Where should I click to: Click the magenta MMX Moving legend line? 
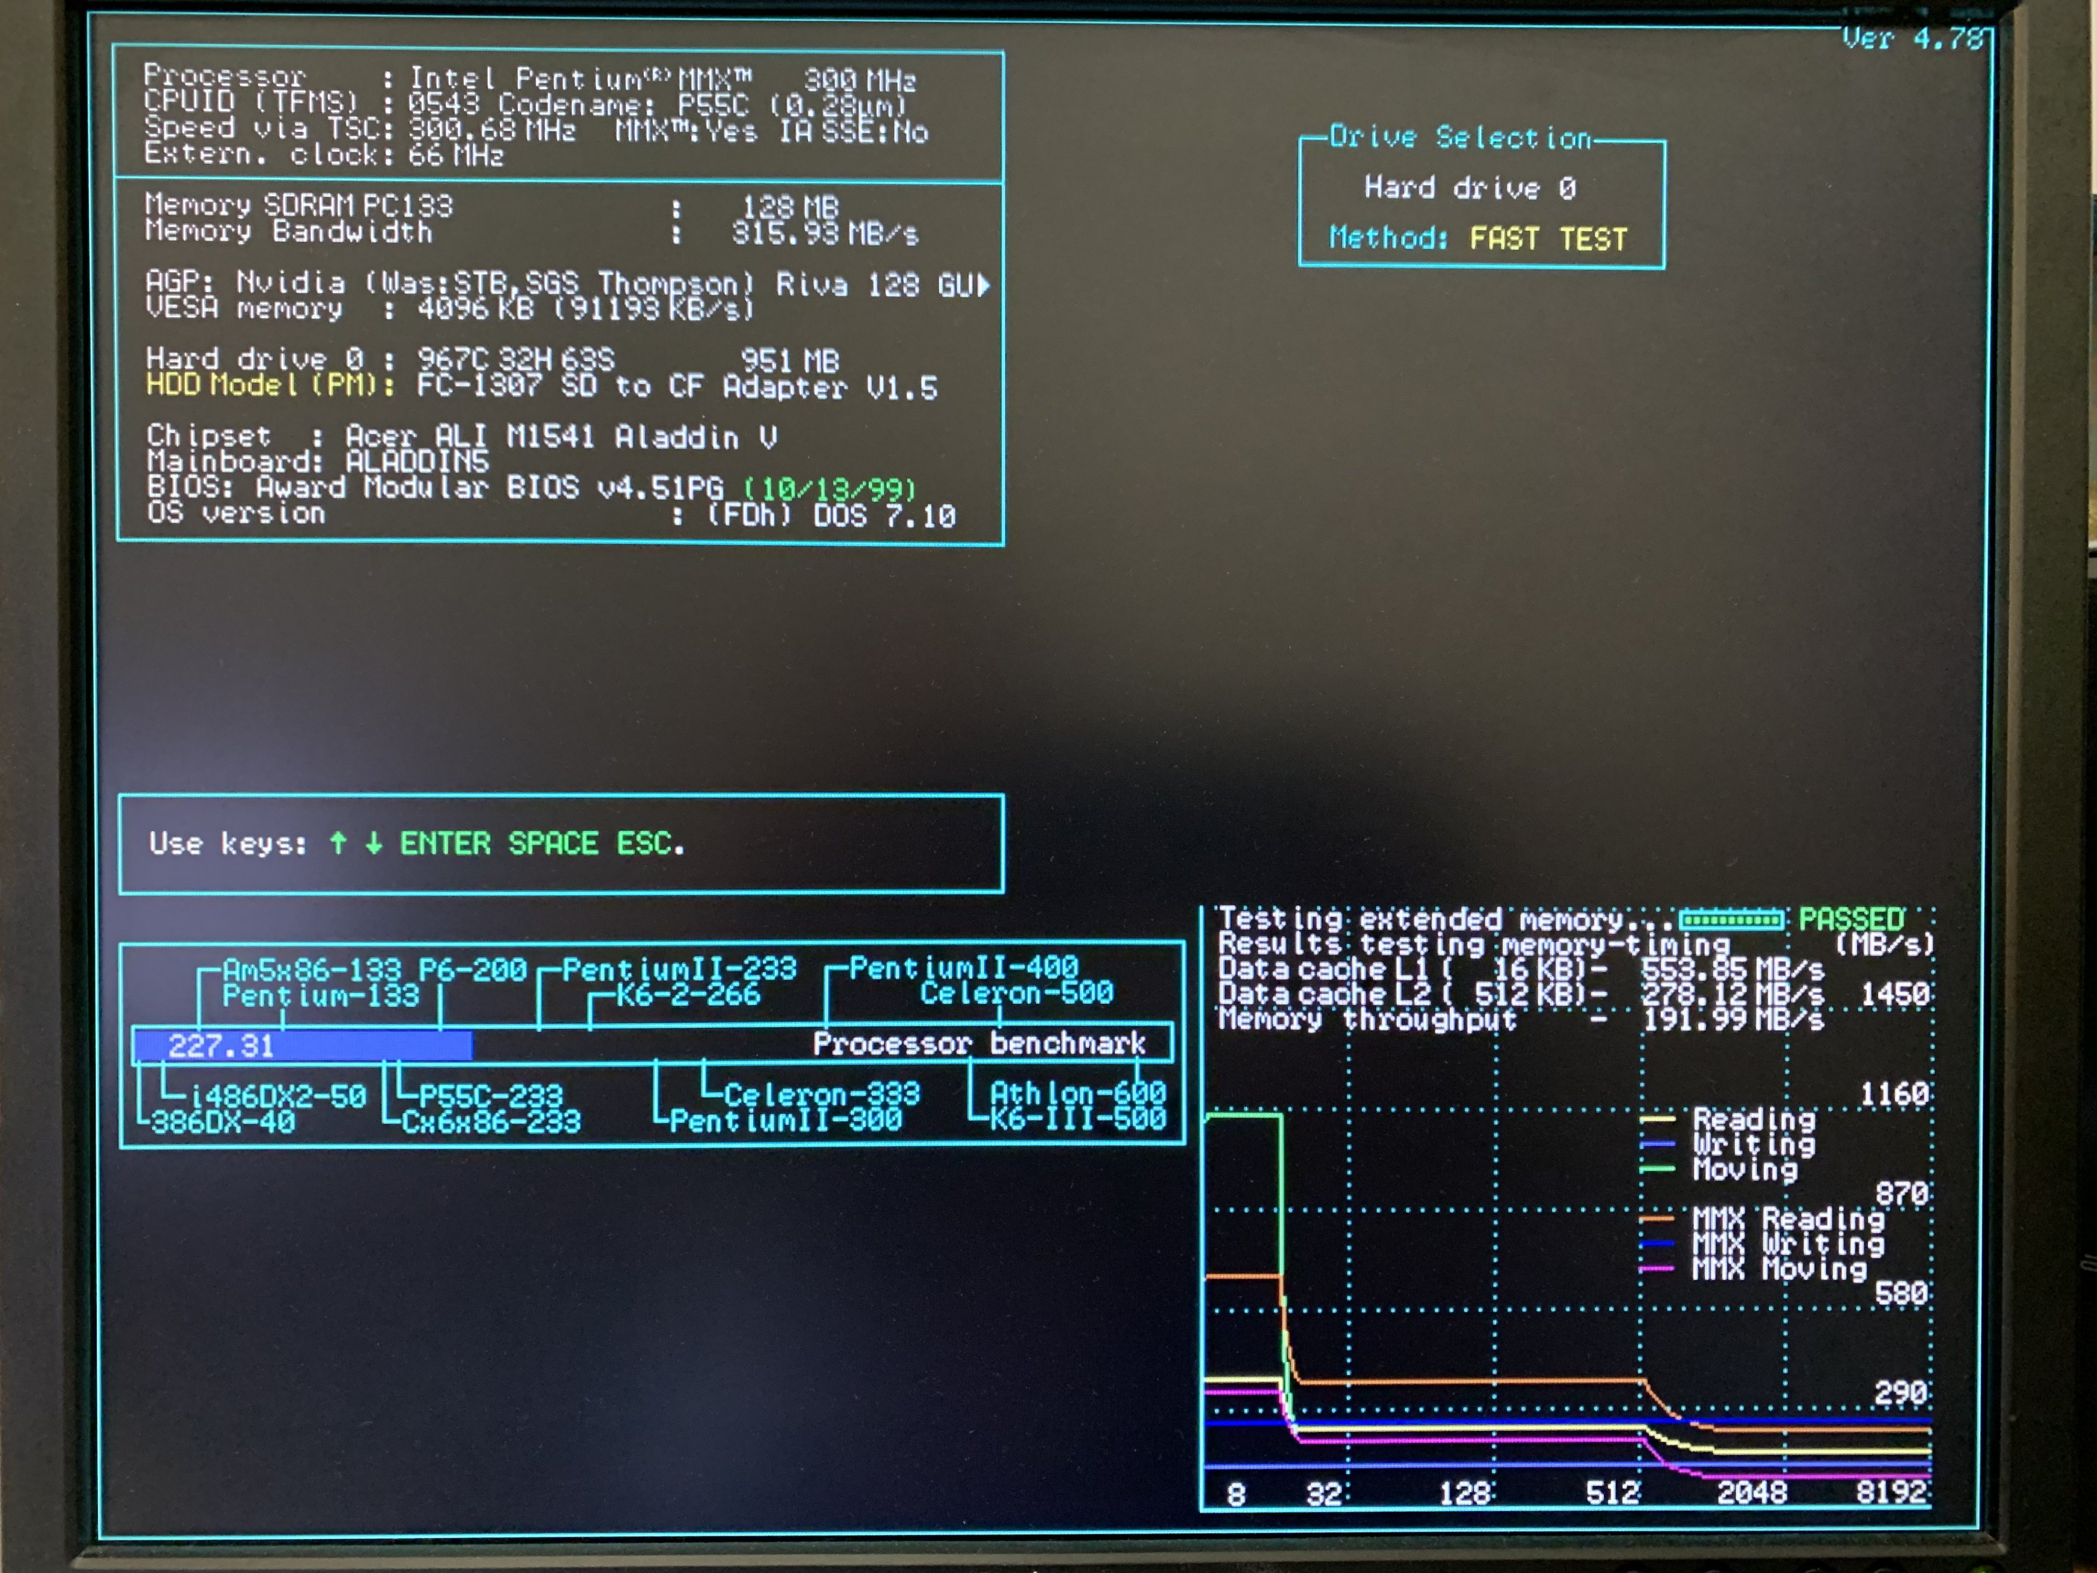click(1657, 1269)
